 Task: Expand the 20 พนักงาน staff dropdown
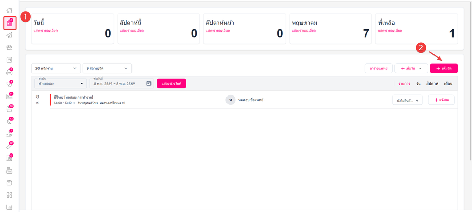(x=56, y=68)
